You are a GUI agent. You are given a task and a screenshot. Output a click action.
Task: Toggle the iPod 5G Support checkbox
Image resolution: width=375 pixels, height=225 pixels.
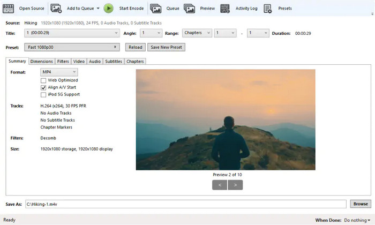coord(43,94)
